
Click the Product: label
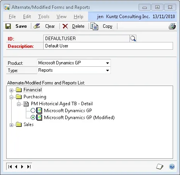pos(15,63)
